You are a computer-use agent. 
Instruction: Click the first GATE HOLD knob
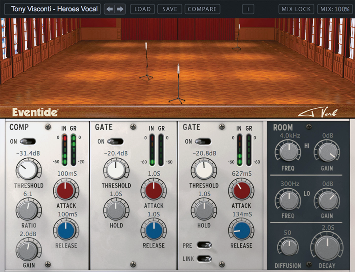coord(116,210)
